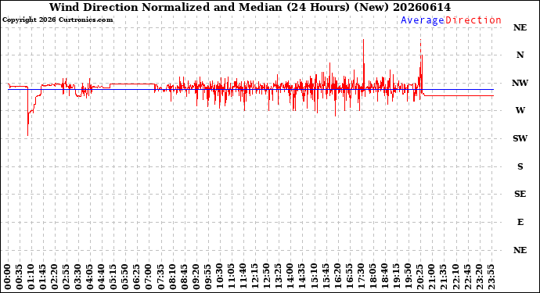Image resolution: width=540 pixels, height=293 pixels.
Task: Click the 10:30 time axis label
Action: 219,277
